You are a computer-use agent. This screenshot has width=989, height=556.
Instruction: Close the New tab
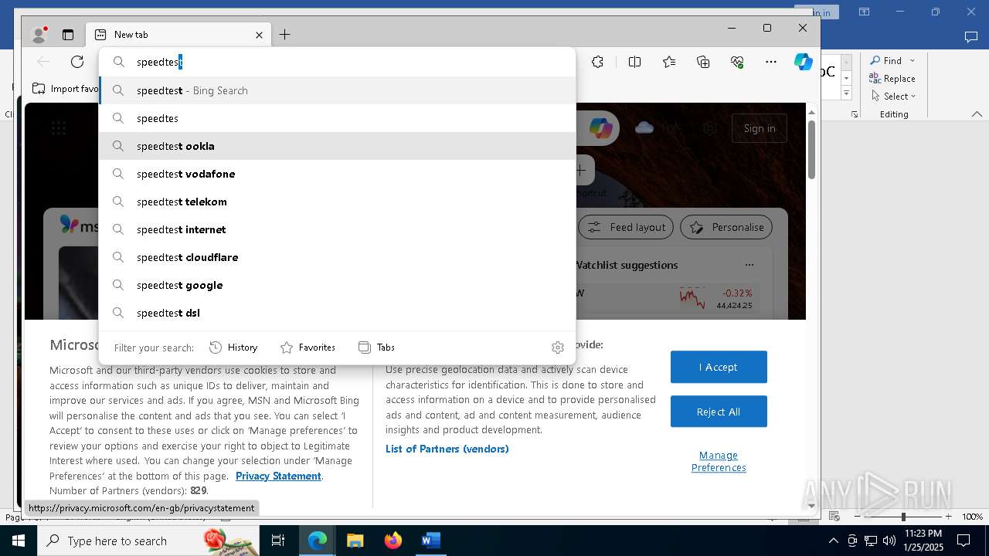click(260, 35)
